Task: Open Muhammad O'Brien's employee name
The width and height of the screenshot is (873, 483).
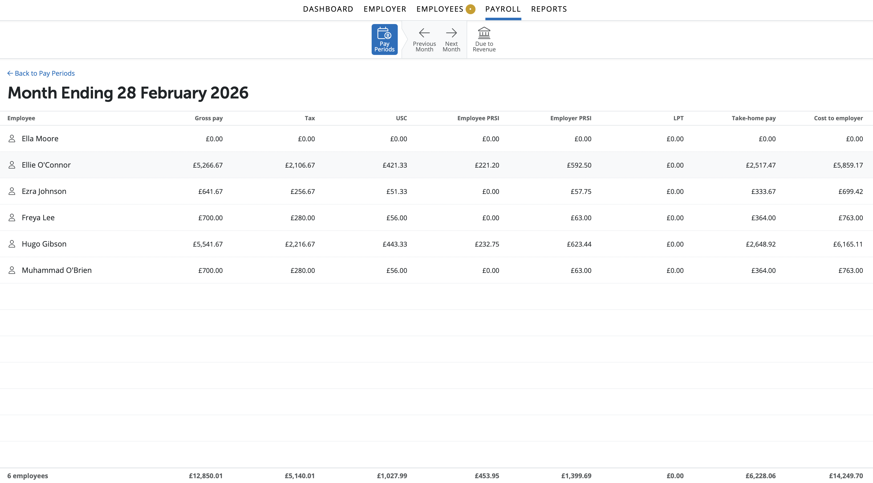Action: (x=56, y=270)
